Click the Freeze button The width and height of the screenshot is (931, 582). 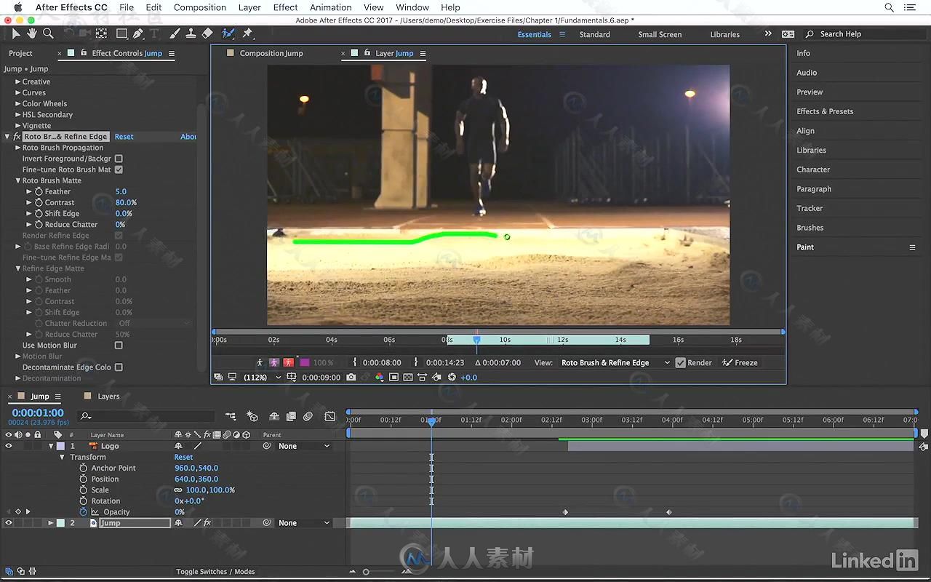point(740,362)
